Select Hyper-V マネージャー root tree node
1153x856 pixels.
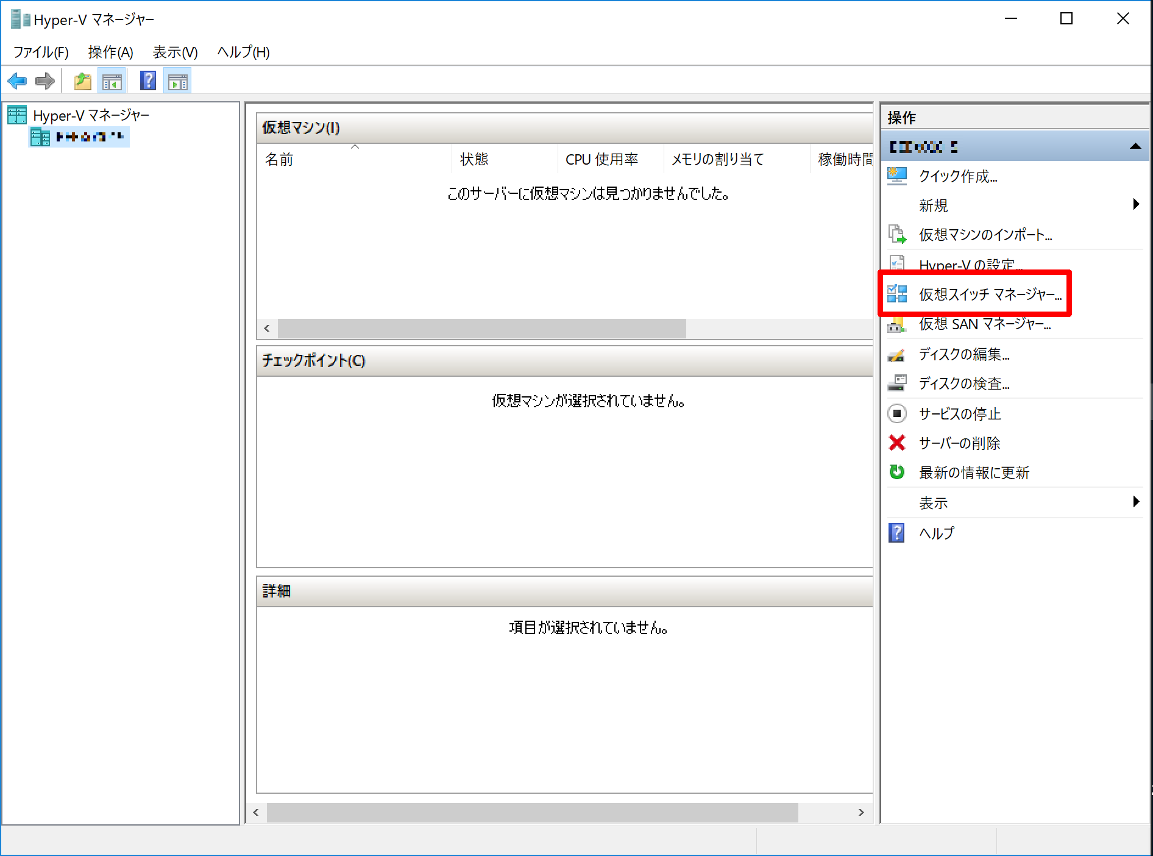pyautogui.click(x=91, y=115)
